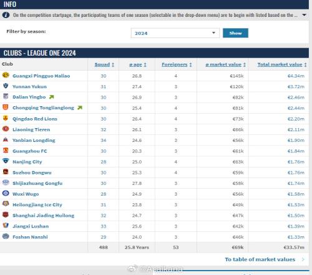Open Wuxi Wugo club page
This screenshot has width=312, height=275.
[26, 194]
